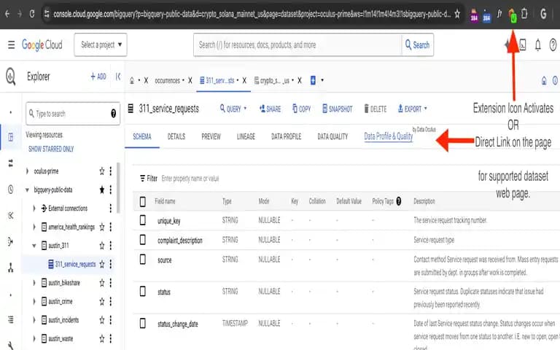560x350 pixels.
Task: Bookmark this page with the star
Action: (x=457, y=14)
